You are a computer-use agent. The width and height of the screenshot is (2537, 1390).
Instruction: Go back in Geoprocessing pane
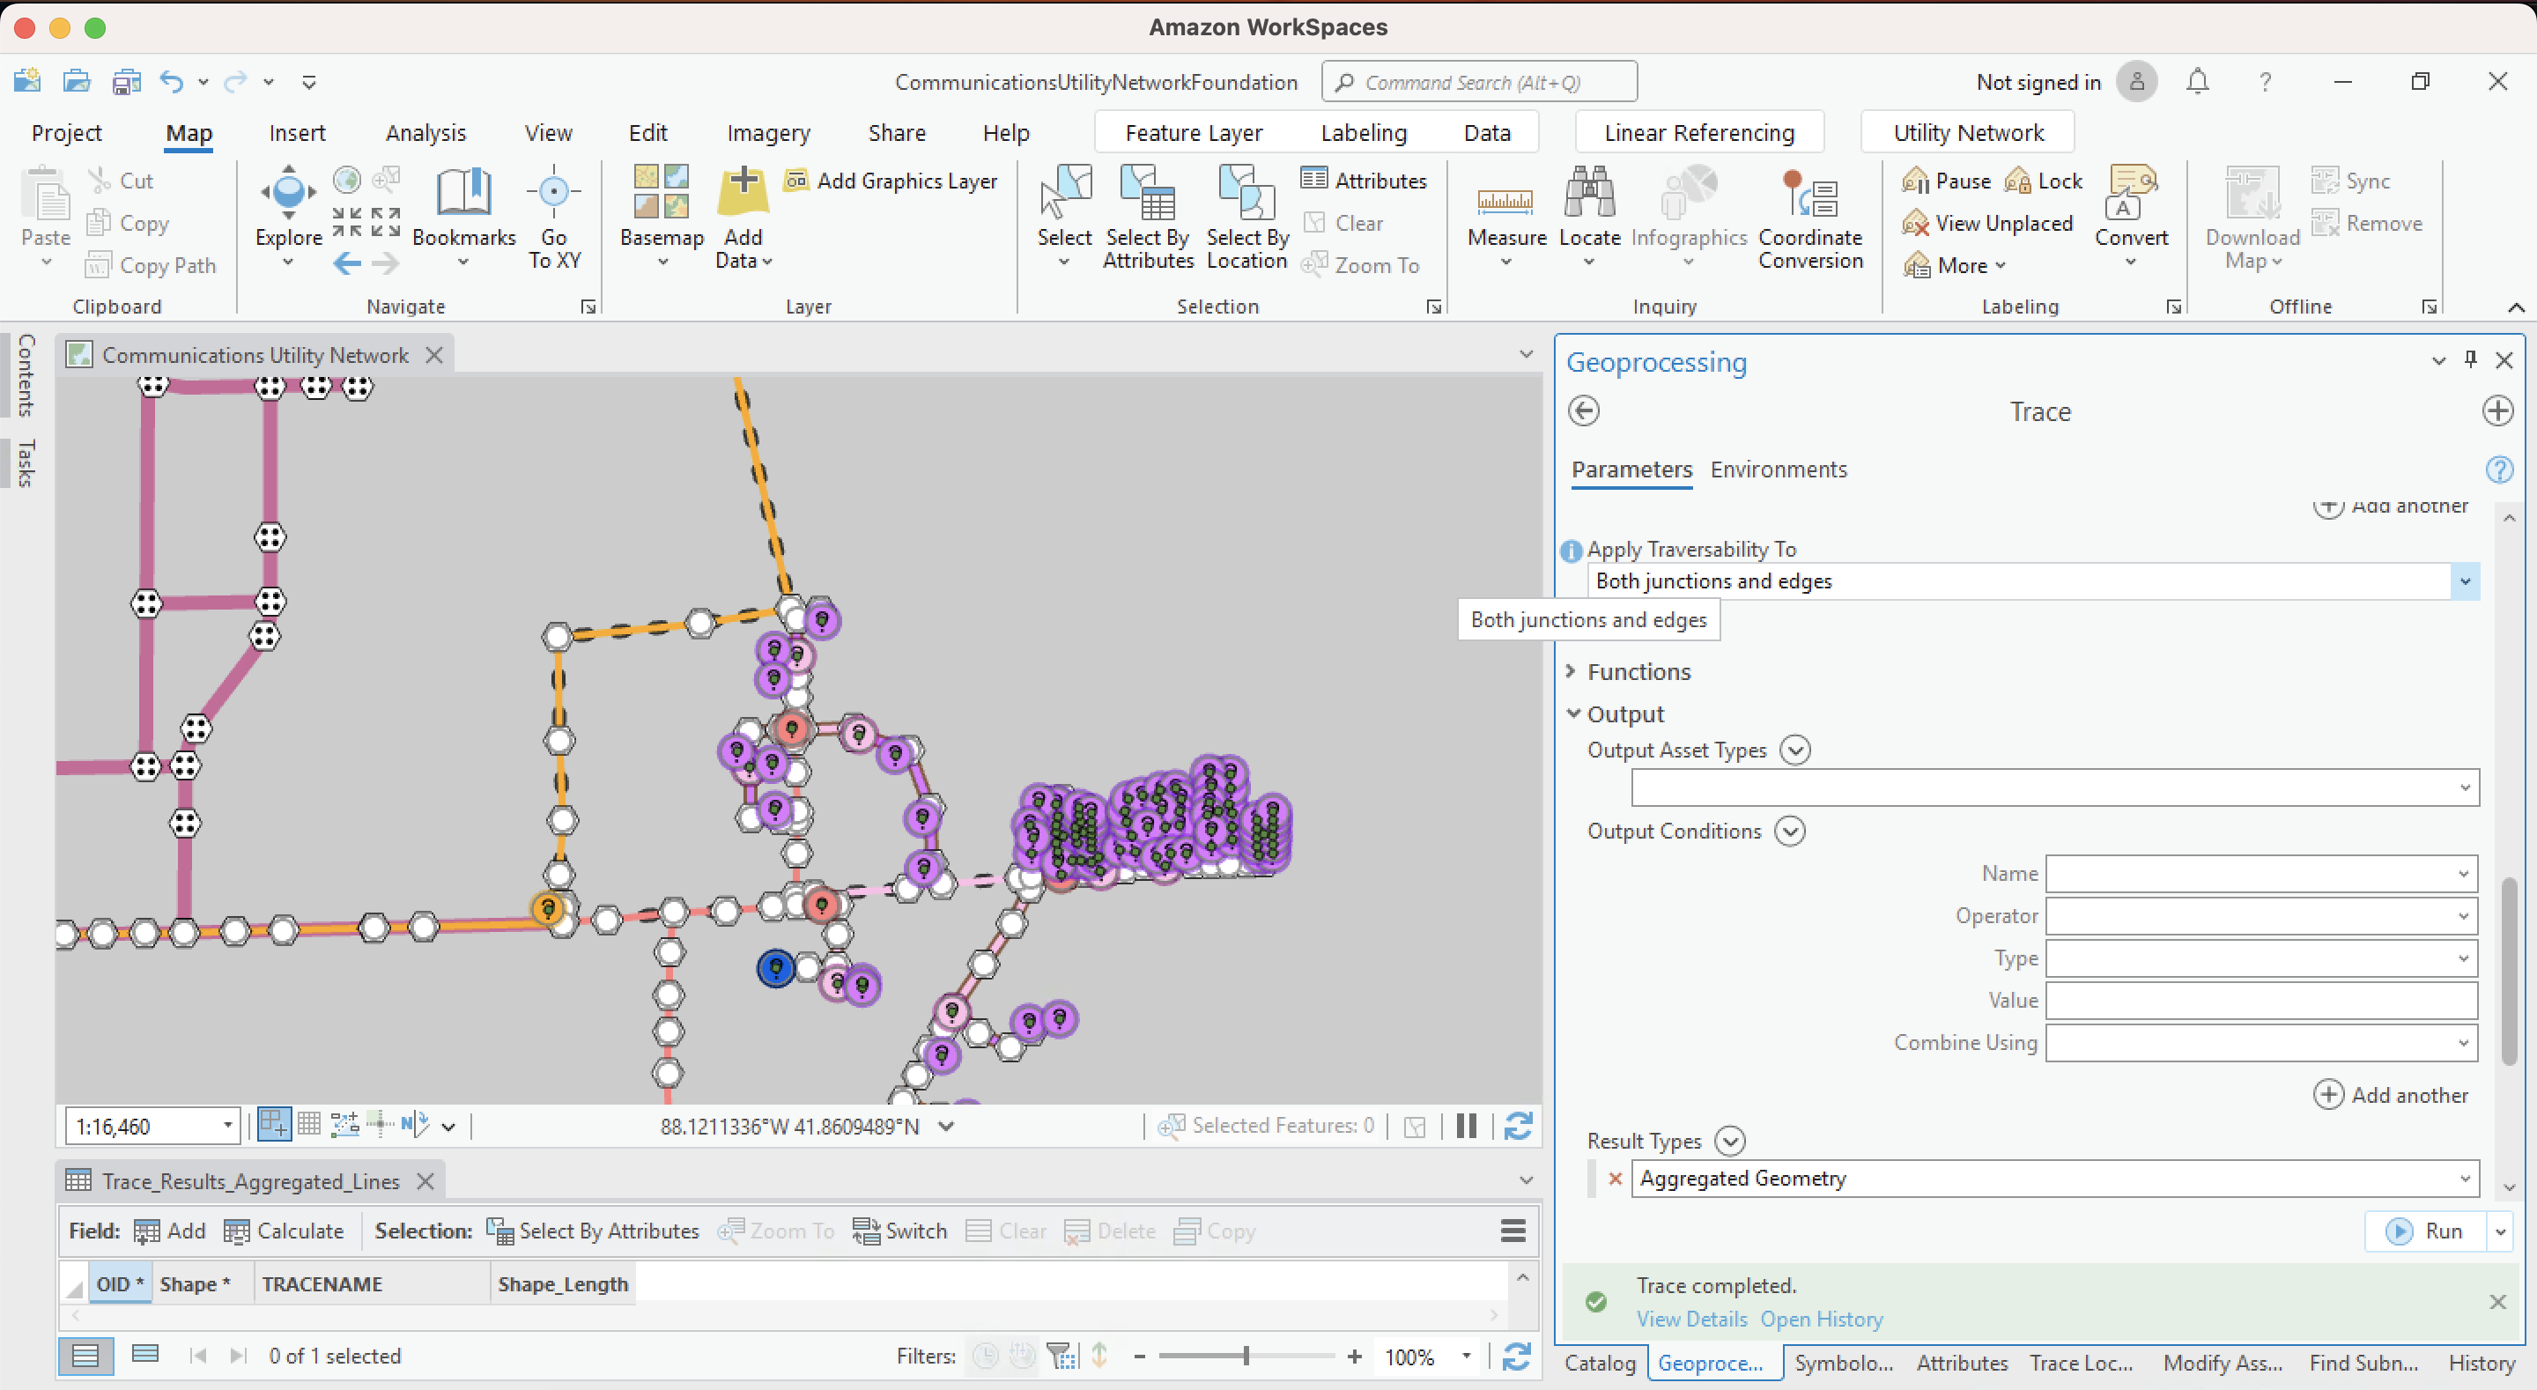1584,410
